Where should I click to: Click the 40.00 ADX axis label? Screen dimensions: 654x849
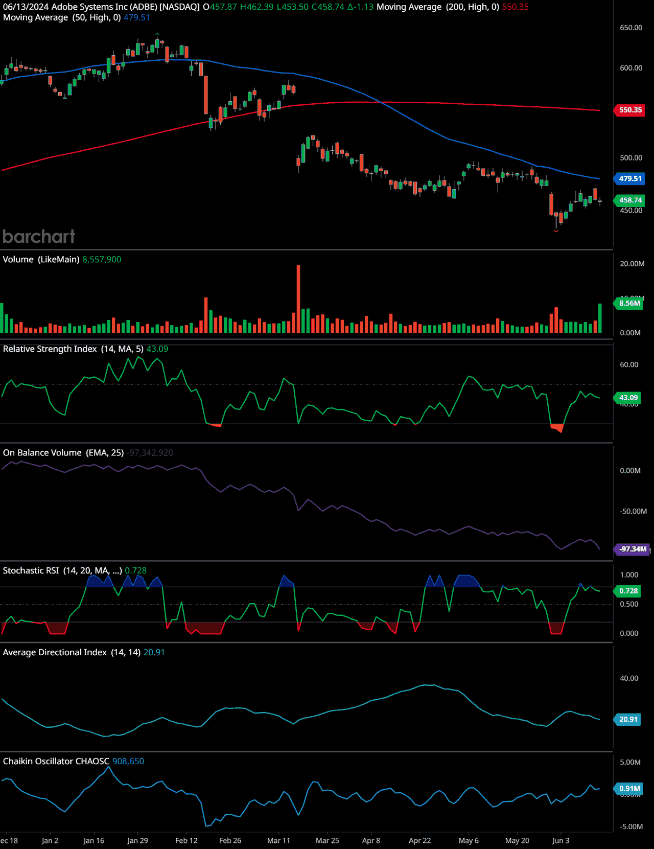[x=629, y=678]
